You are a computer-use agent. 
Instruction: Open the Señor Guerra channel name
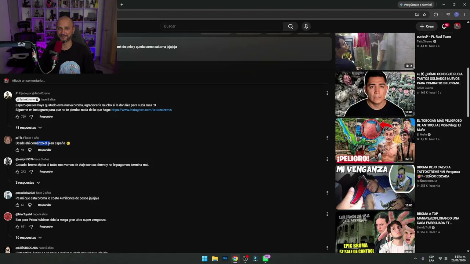click(425, 88)
